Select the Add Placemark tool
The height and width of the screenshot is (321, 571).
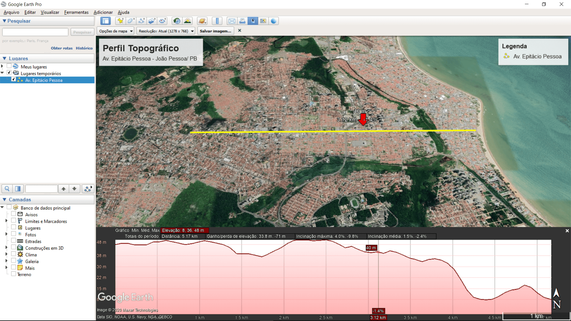point(120,21)
